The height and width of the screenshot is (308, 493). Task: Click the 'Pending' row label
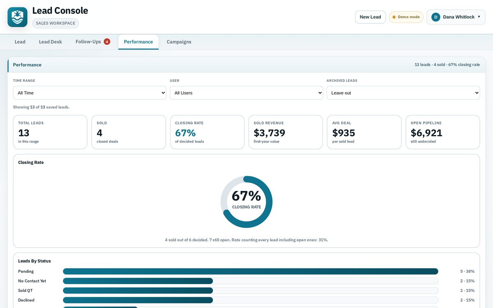(26, 271)
